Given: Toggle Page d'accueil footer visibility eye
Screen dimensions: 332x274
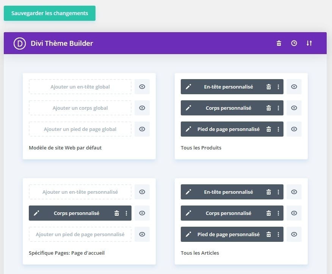Looking at the screenshot, I should tap(142, 234).
